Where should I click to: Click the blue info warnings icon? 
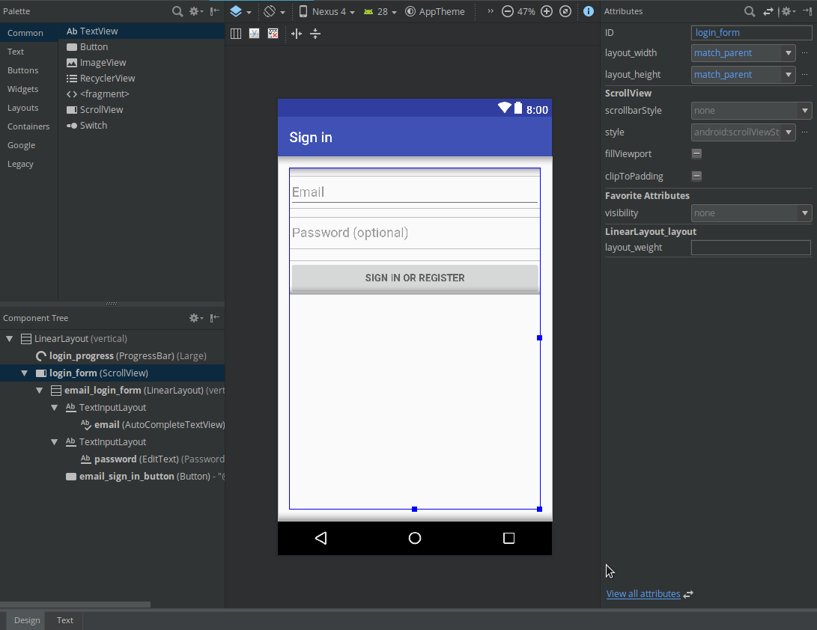589,11
